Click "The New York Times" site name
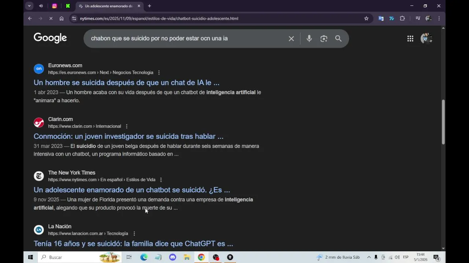Image resolution: width=469 pixels, height=263 pixels. click(x=72, y=173)
